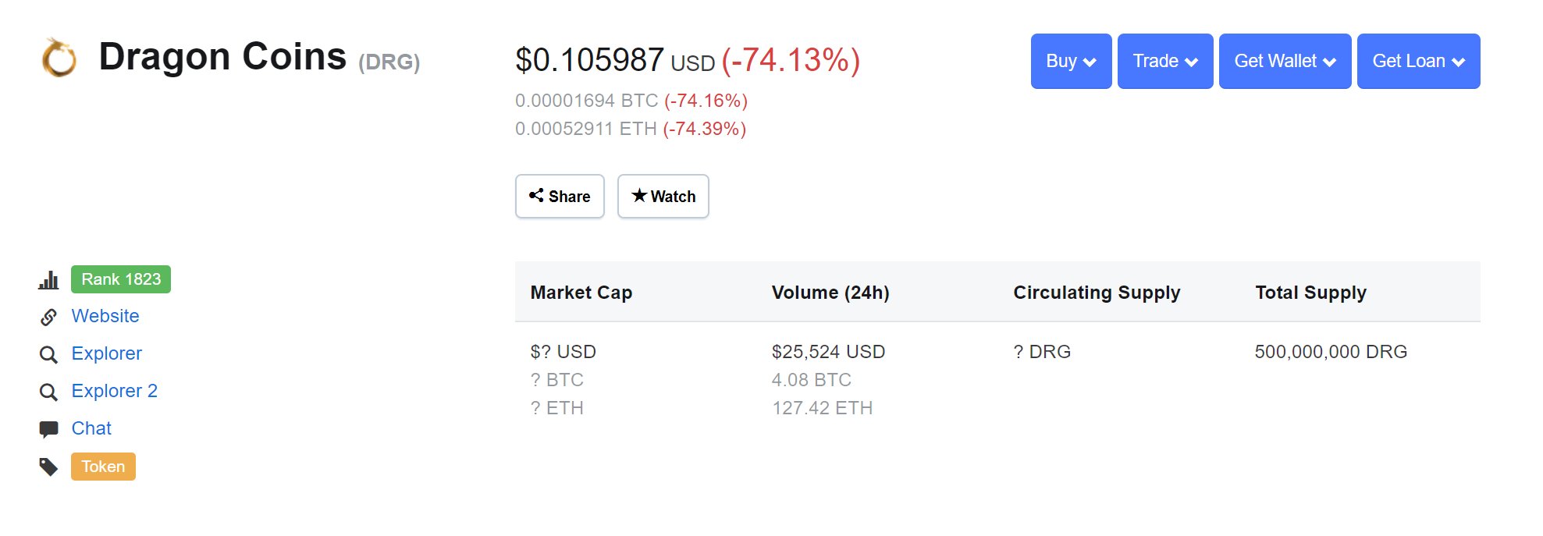1543x536 pixels.
Task: Click the magnifier icon next to Explorer 2
Action: pos(48,392)
